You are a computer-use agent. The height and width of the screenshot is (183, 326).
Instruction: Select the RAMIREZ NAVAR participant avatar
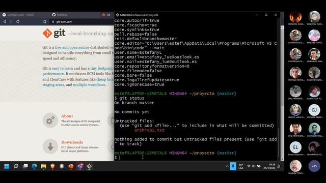click(x=314, y=73)
